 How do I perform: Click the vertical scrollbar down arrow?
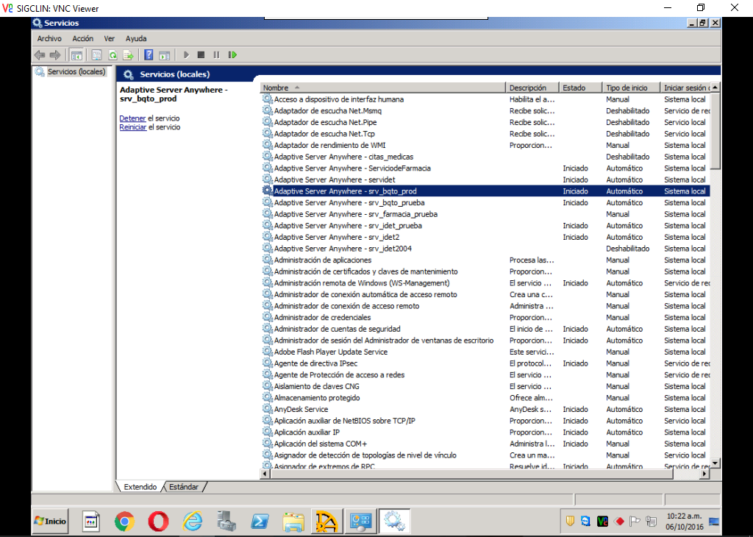tap(715, 463)
